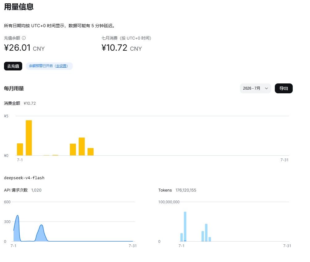Click the chevron arrow in month selector
Image resolution: width=310 pixels, height=262 pixels.
pyautogui.click(x=267, y=88)
